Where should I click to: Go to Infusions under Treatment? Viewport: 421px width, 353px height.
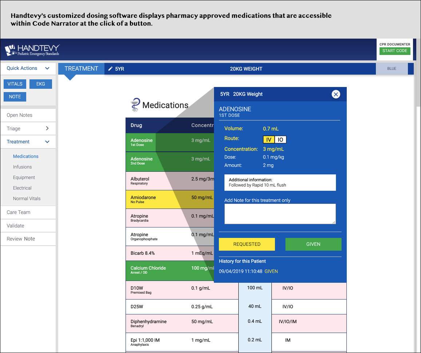22,167
